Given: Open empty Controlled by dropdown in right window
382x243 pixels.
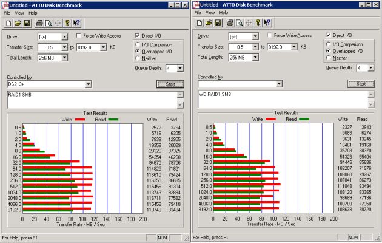Looking at the screenshot, I should tap(279, 84).
